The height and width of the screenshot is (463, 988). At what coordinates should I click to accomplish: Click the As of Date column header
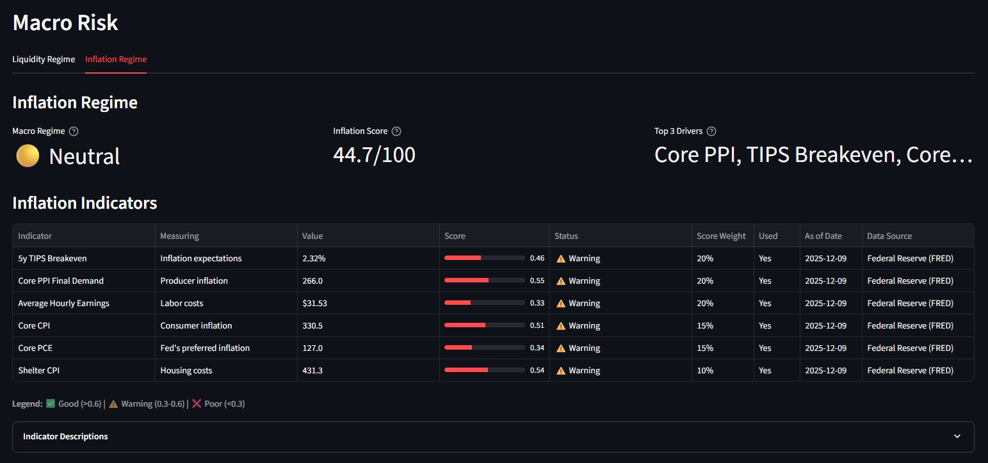pyautogui.click(x=823, y=236)
